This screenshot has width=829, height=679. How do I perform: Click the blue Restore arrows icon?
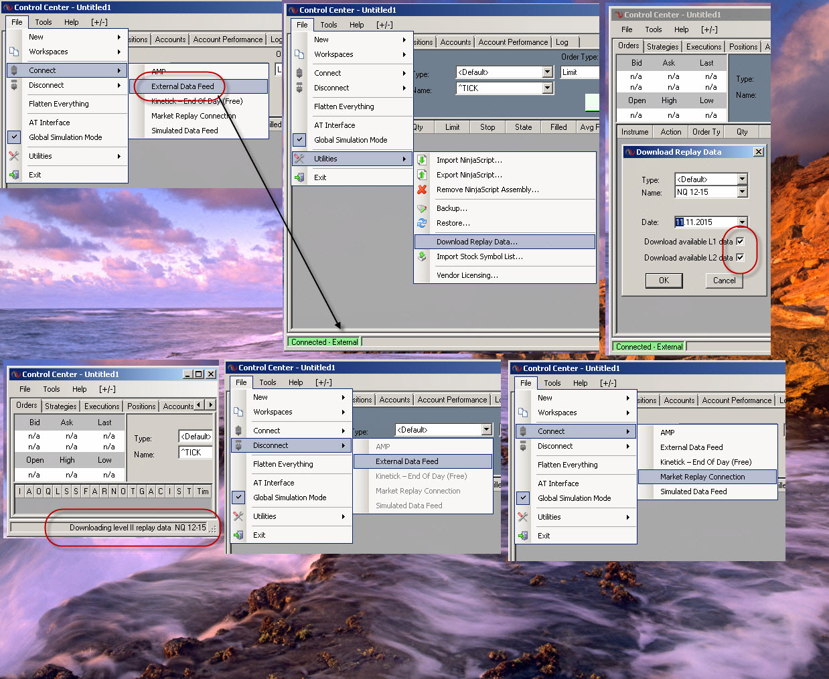(422, 223)
